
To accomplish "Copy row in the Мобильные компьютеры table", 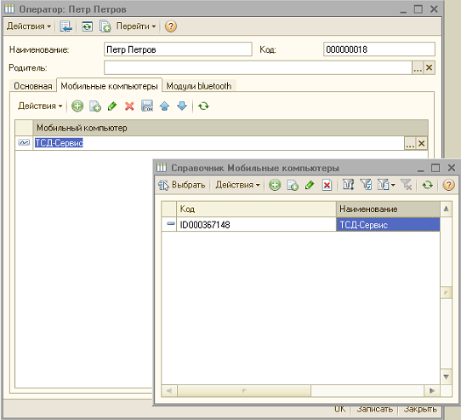I will click(95, 106).
